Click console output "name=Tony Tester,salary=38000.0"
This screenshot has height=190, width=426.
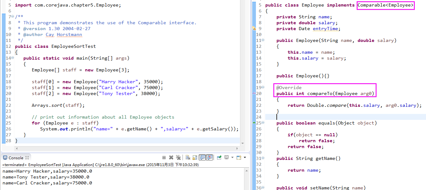tap(46, 177)
